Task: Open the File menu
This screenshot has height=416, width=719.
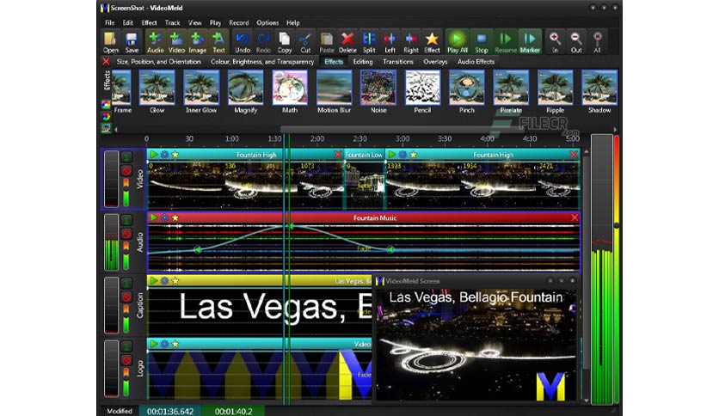Action: 109,22
